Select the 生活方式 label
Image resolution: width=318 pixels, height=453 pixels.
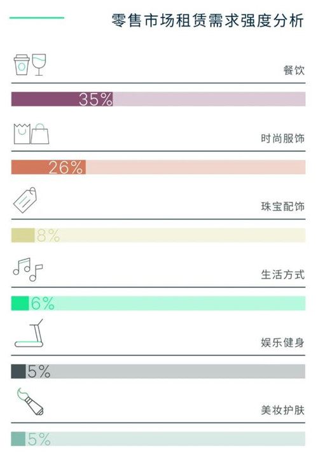click(283, 274)
